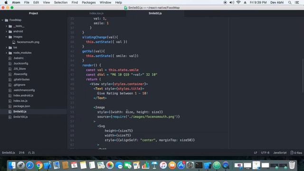The image size is (304, 171).
Task: Open Photos app in the dock
Action: coord(110,165)
